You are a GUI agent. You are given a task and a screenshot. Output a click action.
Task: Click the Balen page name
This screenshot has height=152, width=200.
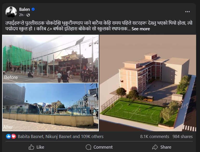(24, 9)
